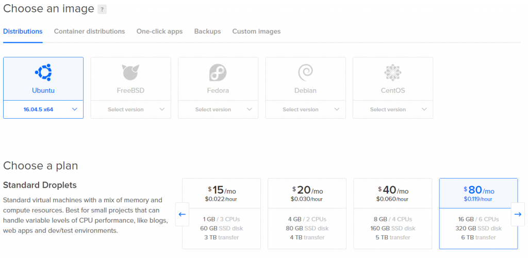Viewport: 528px width, 258px height.
Task: Switch to Container distributions tab
Action: 90,31
